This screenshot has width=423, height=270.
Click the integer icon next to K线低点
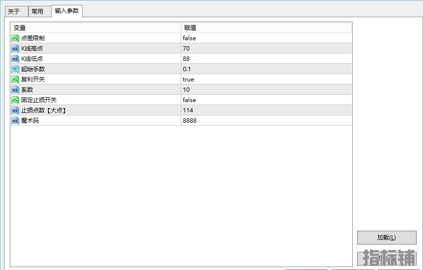point(15,59)
